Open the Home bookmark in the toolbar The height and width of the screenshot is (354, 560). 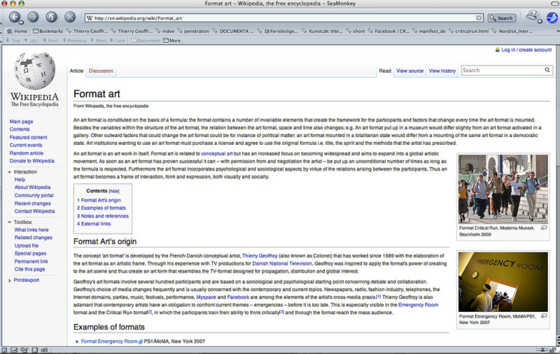pos(17,31)
